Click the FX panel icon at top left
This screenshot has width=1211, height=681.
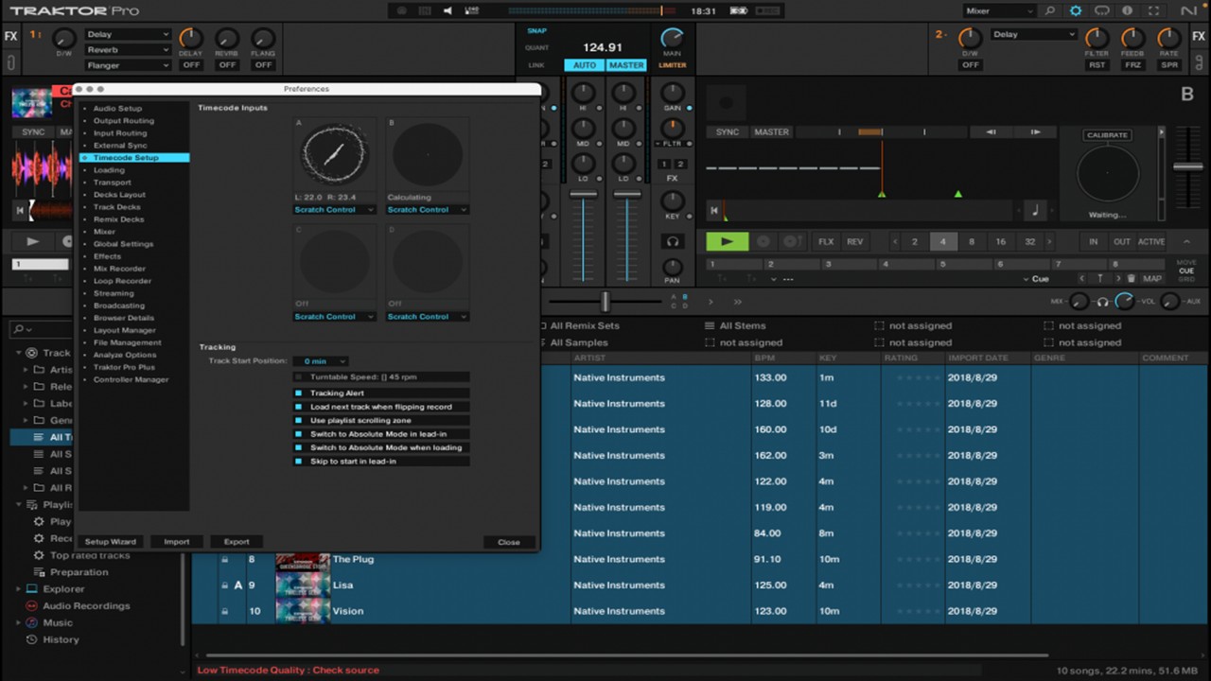[10, 37]
